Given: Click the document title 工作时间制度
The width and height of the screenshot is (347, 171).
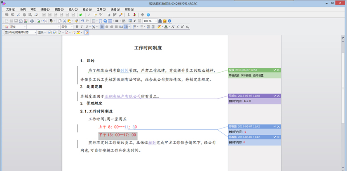Looking at the screenshot, I should tap(148, 48).
